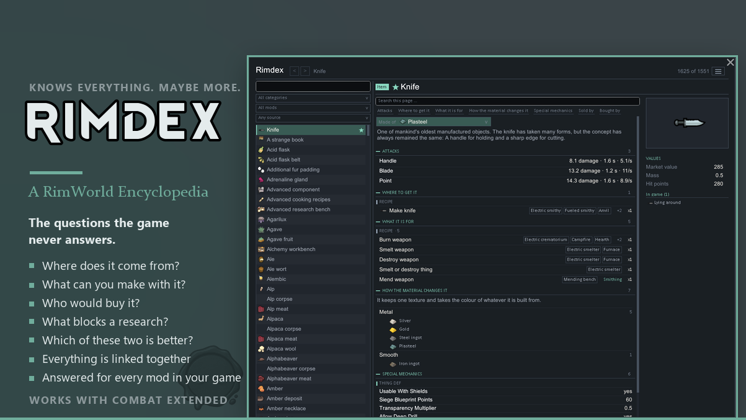The height and width of the screenshot is (420, 746).
Task: Focus the Search this page field
Action: [507, 101]
